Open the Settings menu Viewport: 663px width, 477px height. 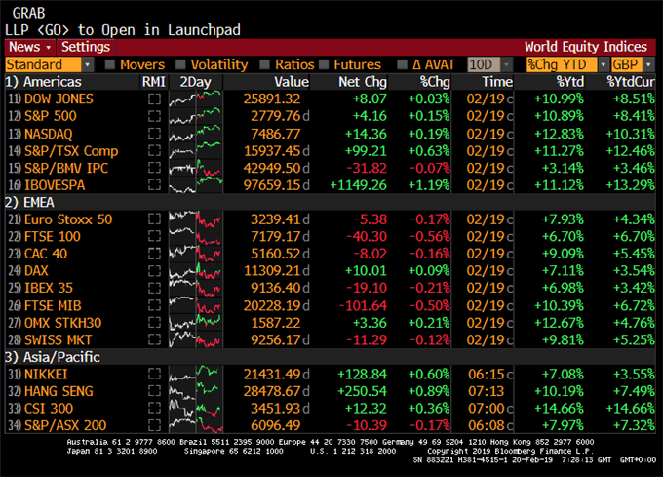point(86,47)
